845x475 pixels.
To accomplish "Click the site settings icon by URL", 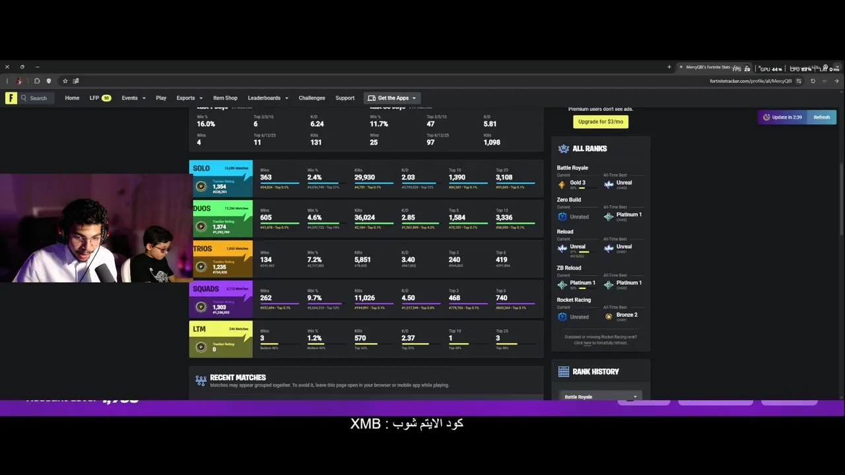I will [799, 81].
